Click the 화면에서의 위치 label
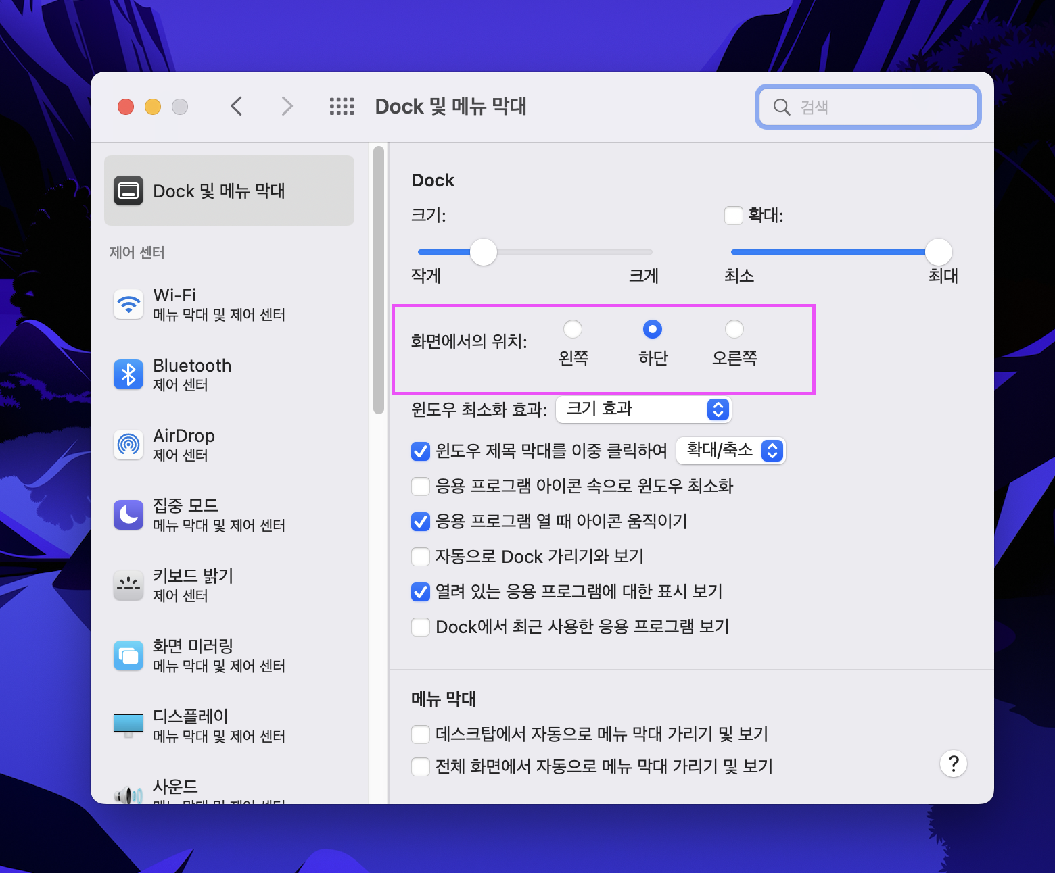The height and width of the screenshot is (873, 1055). coord(469,341)
